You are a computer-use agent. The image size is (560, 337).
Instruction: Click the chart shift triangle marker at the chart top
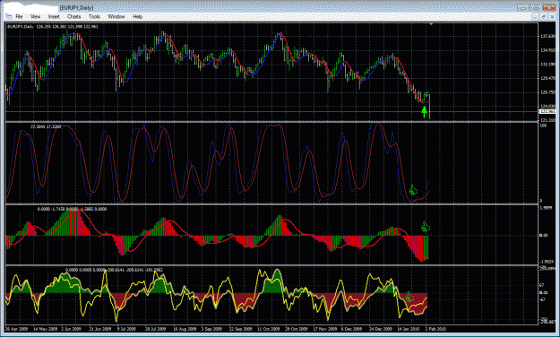click(x=431, y=24)
